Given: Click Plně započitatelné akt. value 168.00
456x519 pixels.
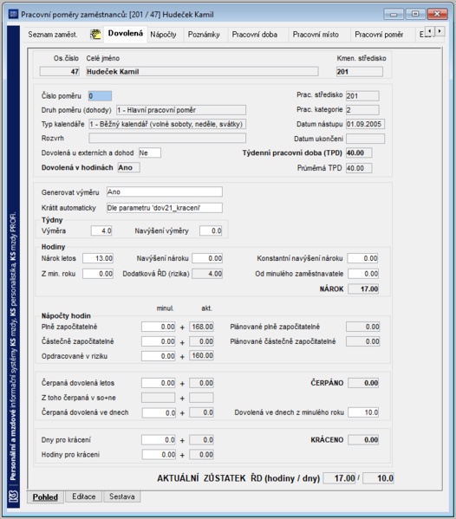Looking at the screenshot, I should [201, 327].
